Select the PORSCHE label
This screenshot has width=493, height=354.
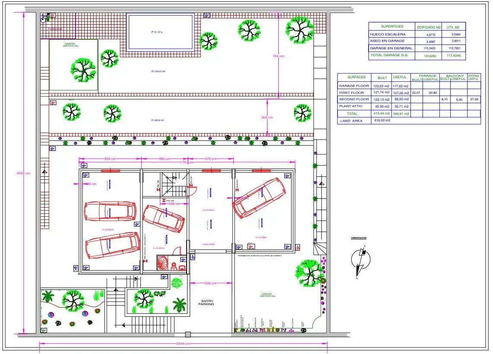point(55,29)
